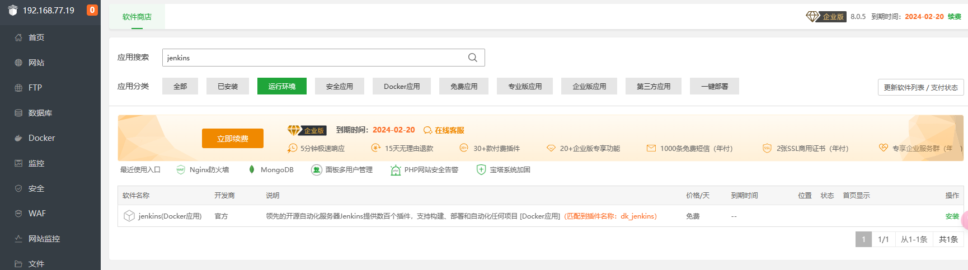The height and width of the screenshot is (270, 968).
Task: Click the whale icon beside Docker
Action: click(18, 138)
